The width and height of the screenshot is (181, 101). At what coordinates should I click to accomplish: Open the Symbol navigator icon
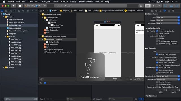coord(10,11)
